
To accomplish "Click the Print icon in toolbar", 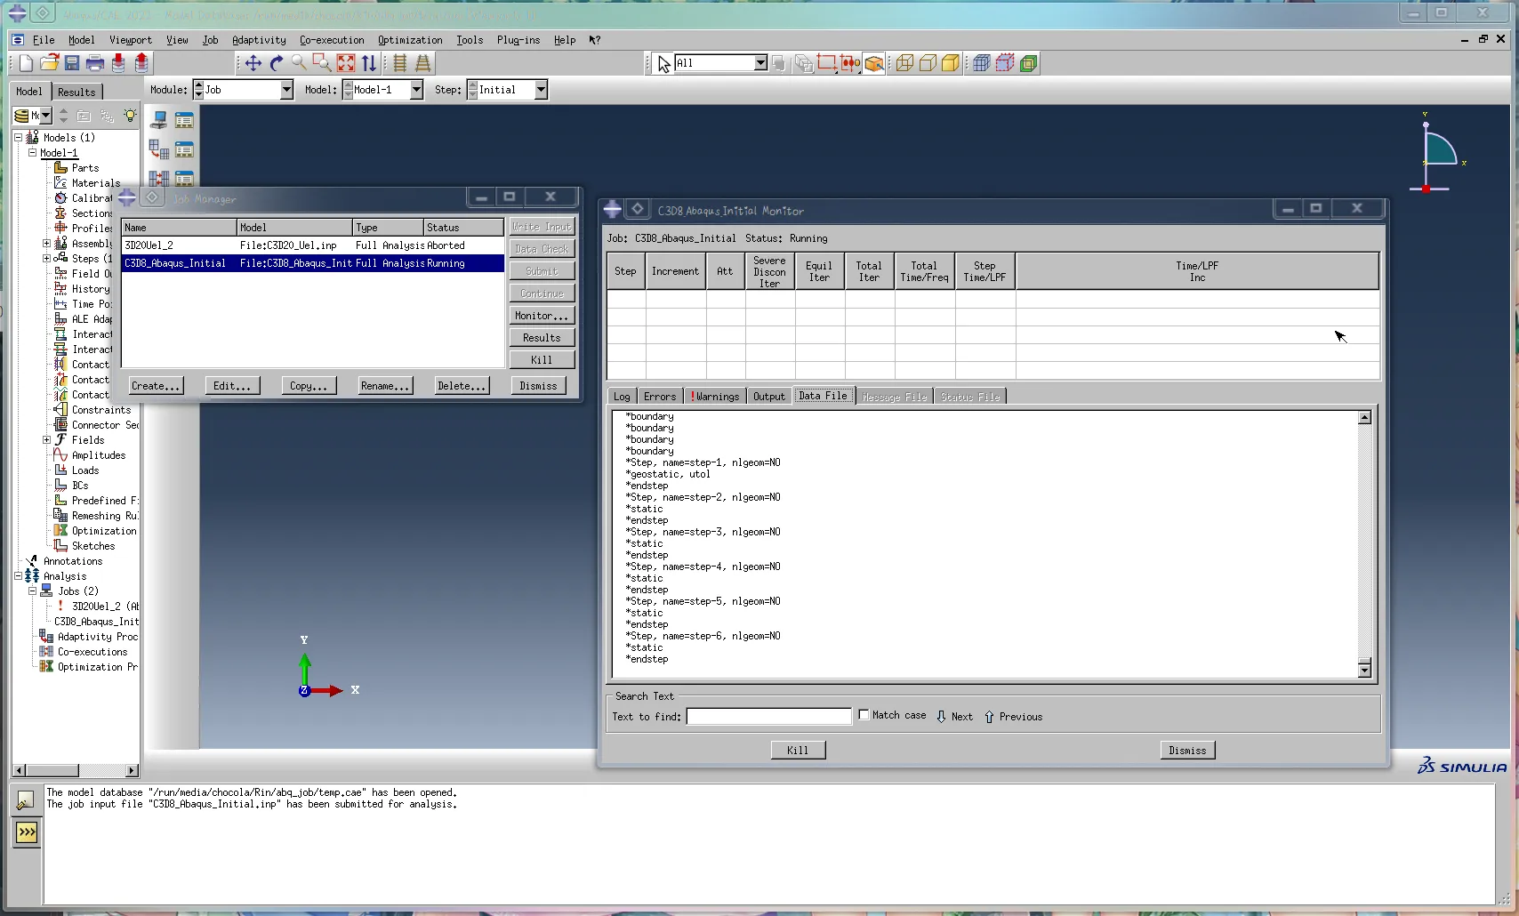I will click(x=95, y=63).
